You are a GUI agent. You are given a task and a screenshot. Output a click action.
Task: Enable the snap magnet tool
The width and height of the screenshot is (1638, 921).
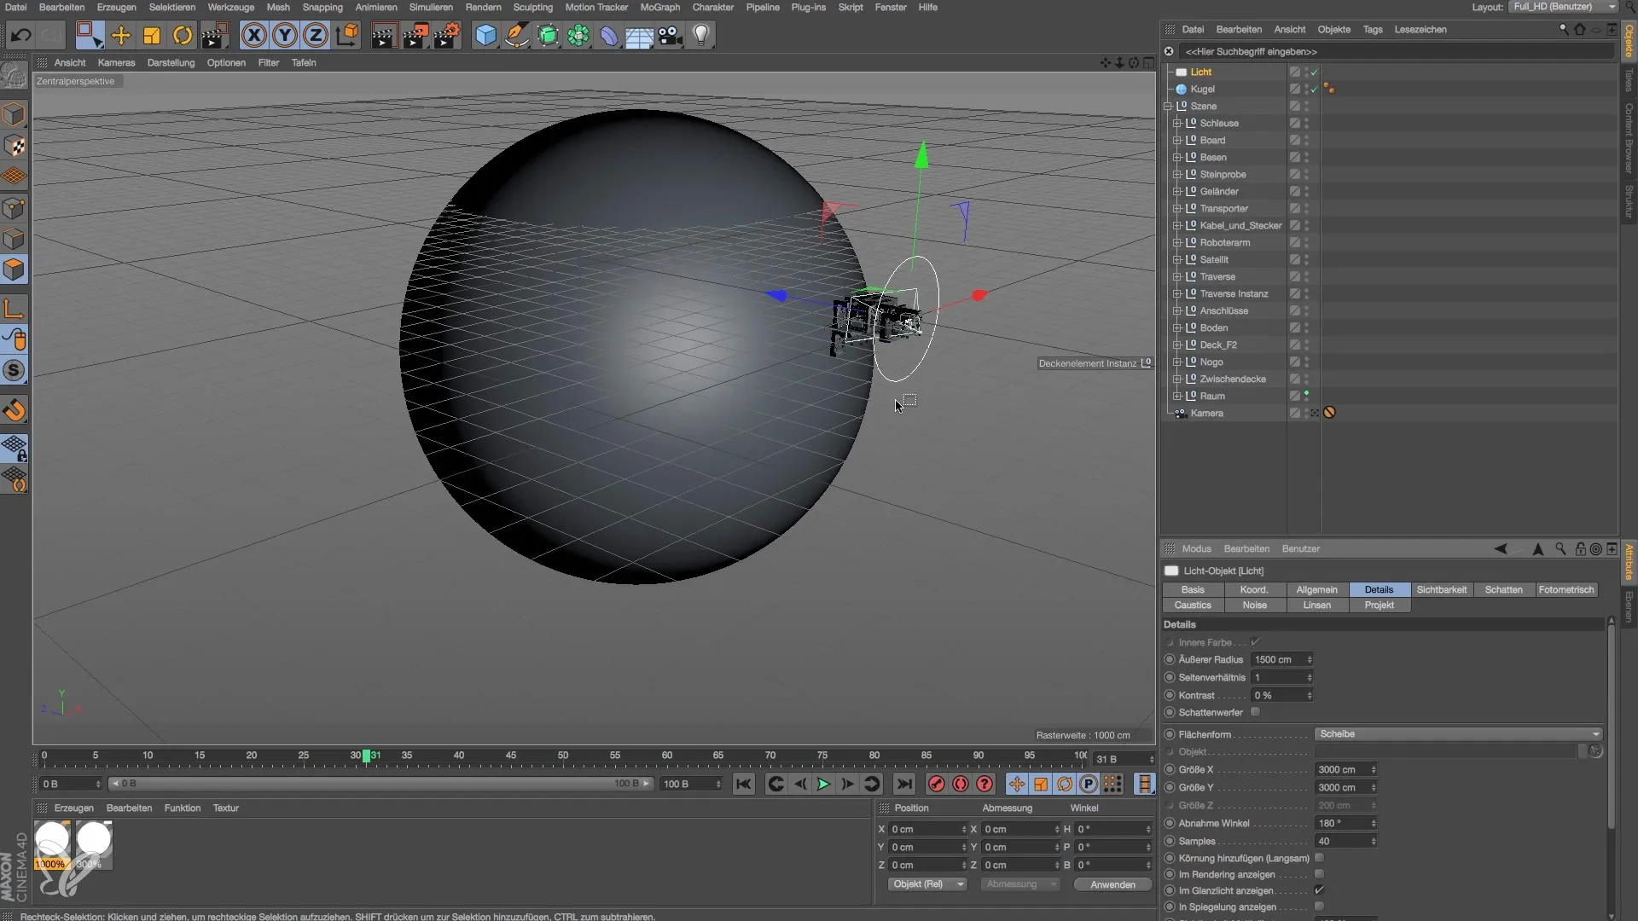point(15,410)
